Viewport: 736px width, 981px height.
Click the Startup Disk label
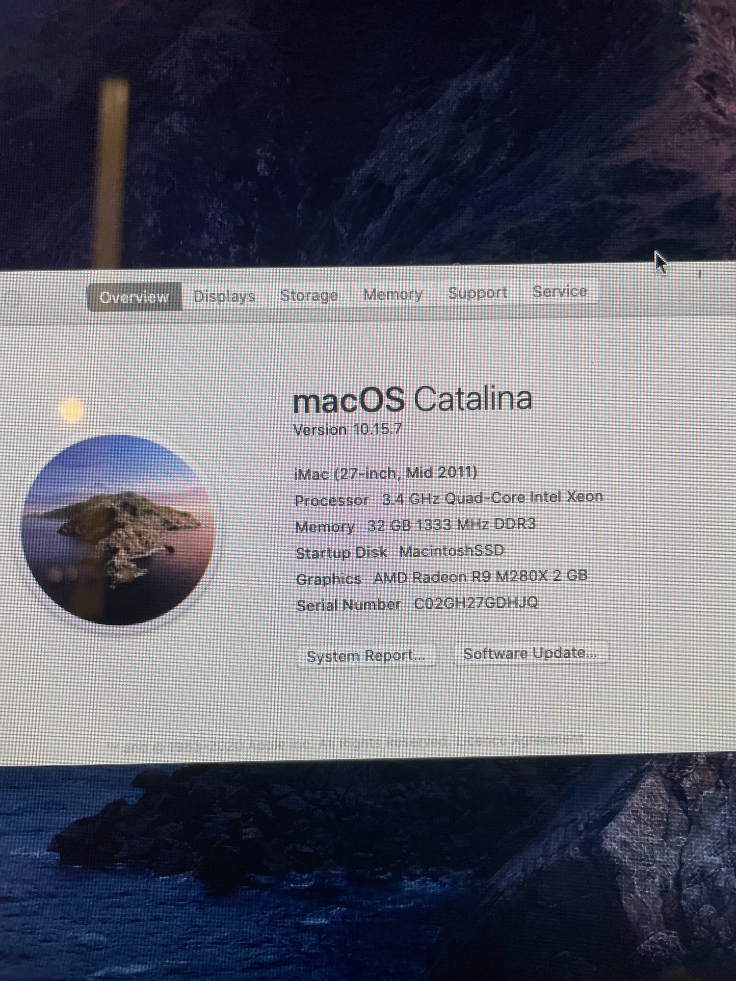coord(342,552)
